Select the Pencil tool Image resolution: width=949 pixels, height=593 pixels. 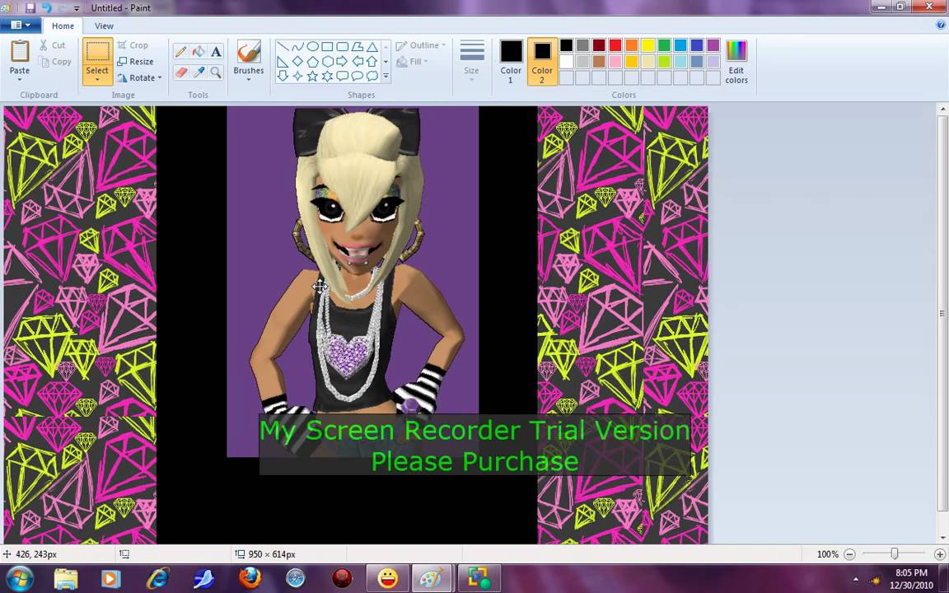tap(180, 52)
